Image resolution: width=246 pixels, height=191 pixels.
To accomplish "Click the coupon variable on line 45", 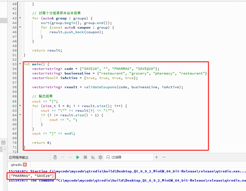I will click(x=84, y=28).
